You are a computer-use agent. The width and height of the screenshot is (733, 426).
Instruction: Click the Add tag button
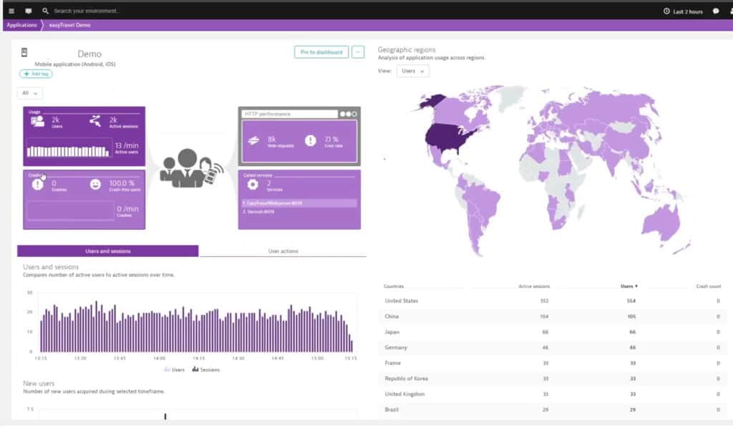36,74
